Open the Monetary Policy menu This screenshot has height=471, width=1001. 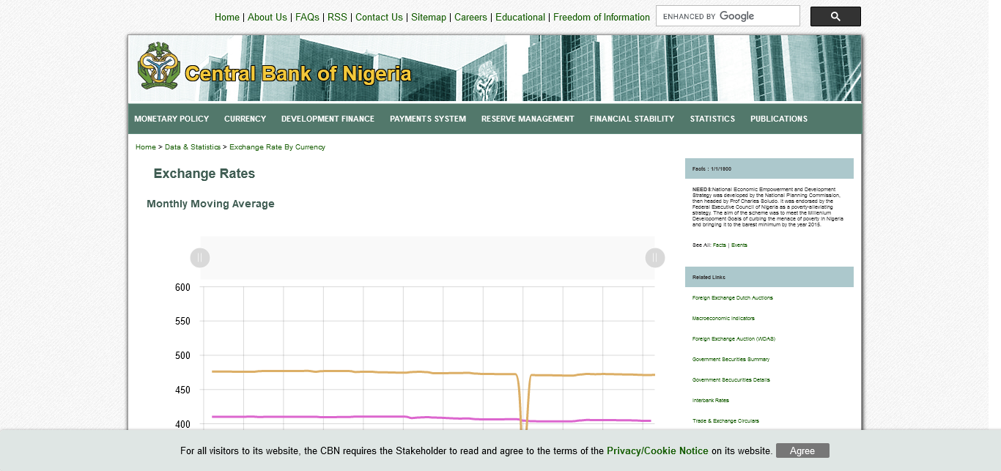[x=171, y=119]
